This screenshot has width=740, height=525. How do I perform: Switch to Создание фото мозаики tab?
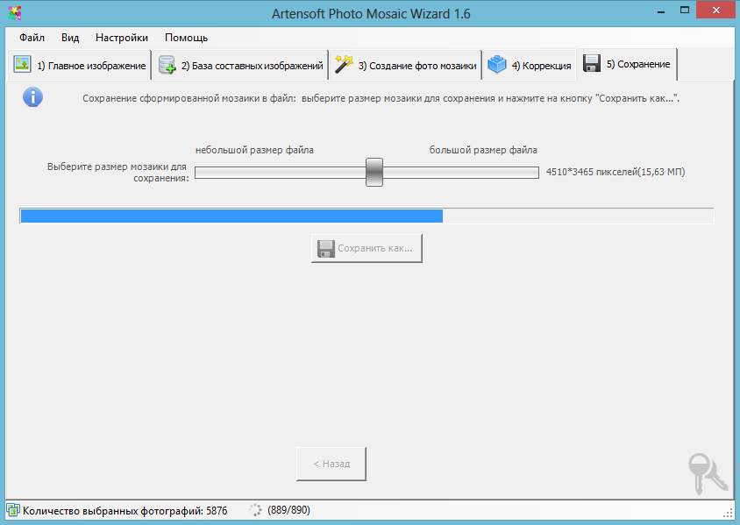click(x=405, y=65)
